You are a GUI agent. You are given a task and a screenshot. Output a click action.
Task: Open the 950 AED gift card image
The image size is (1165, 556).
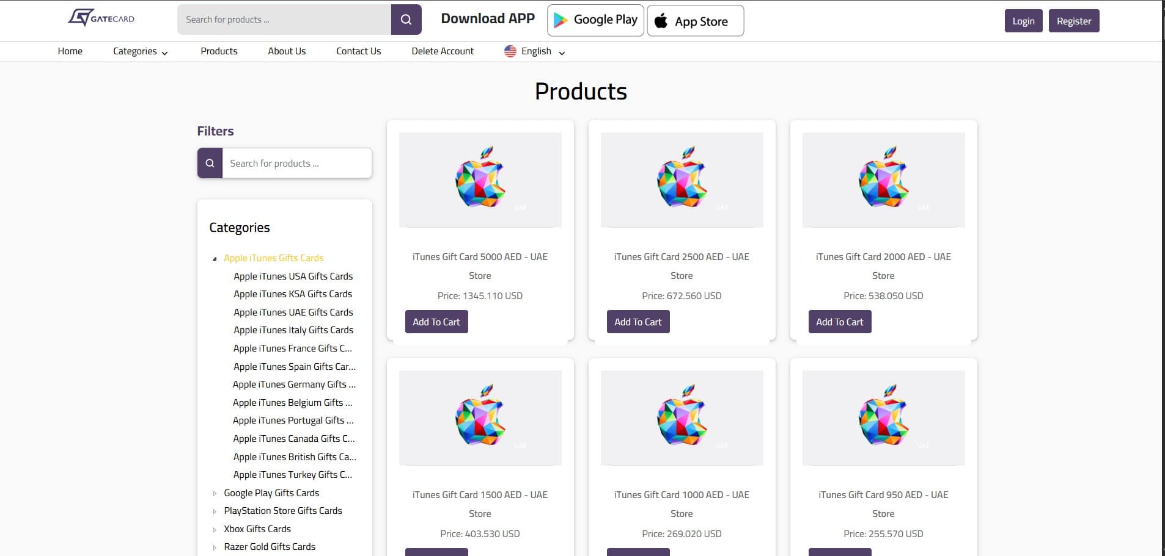[x=883, y=418]
